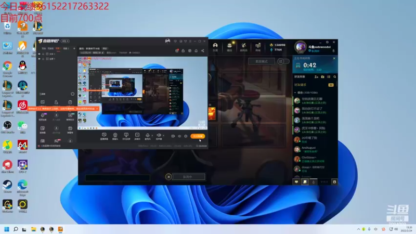The height and width of the screenshot is (234, 416).
Task: Flip the switch next to 更改模式
Action: tap(283, 61)
